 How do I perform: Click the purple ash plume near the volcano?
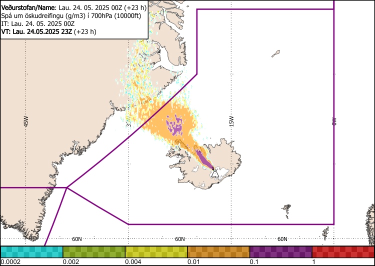click(204, 159)
